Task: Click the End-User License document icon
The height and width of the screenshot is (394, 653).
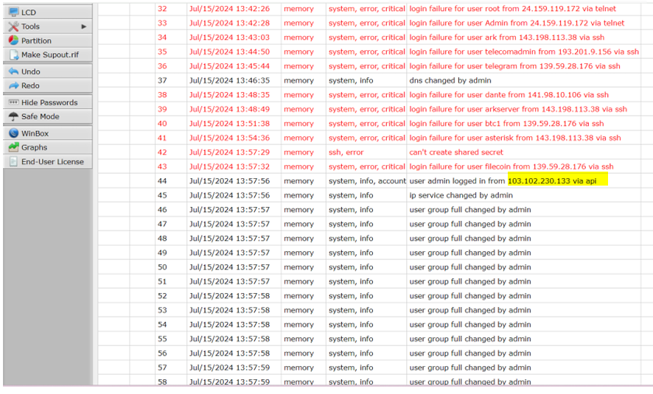Action: pyautogui.click(x=13, y=161)
